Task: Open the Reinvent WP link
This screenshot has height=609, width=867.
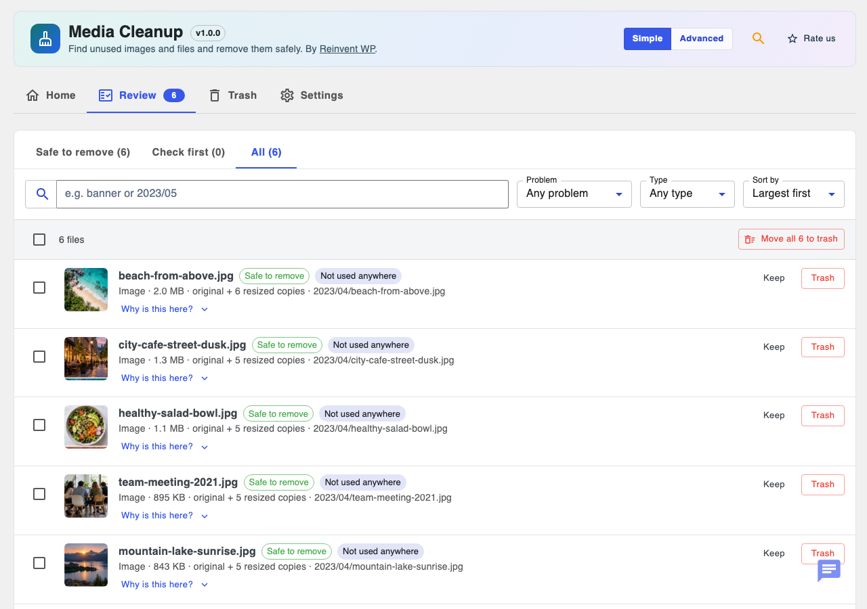Action: pos(347,49)
